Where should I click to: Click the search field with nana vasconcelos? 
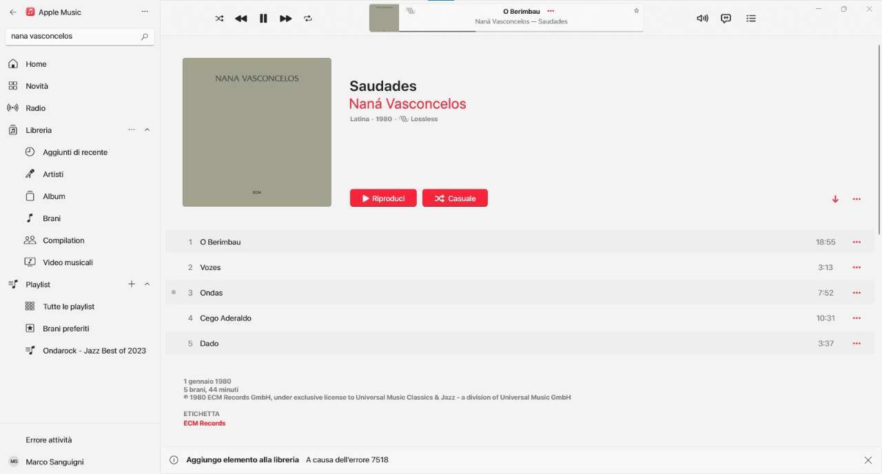tap(80, 37)
